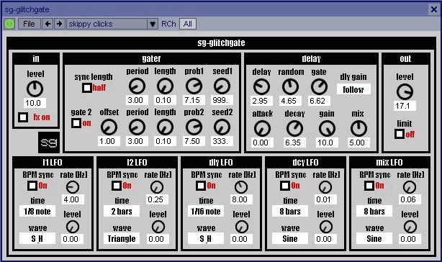Viewport: 442px width, 262px height.
Task: Open the skippy clicks preset dropdown arrow
Action: click(x=153, y=24)
